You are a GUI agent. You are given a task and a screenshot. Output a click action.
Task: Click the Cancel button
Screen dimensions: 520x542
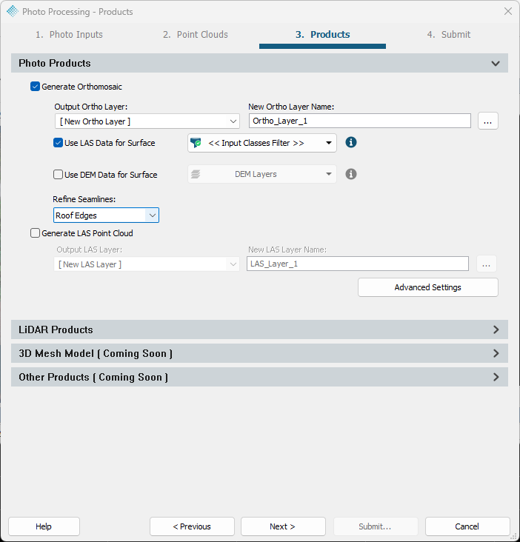click(467, 526)
